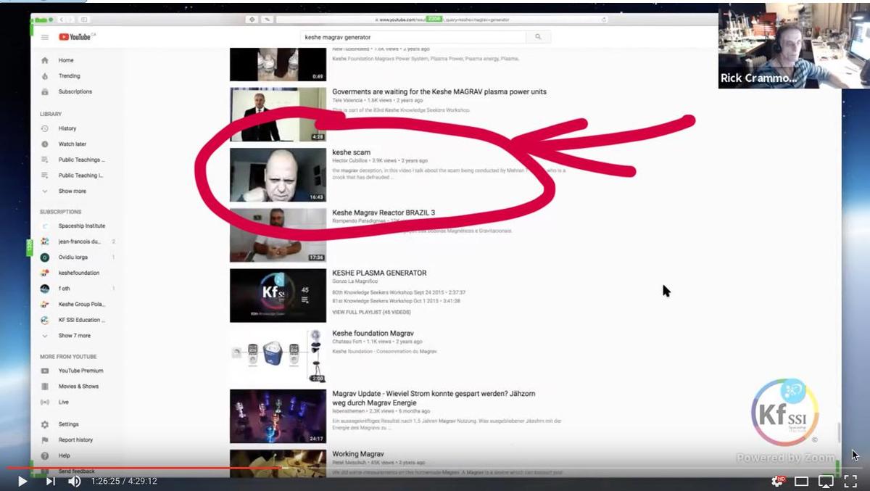Open the 'keshe scam' video title
Screen dimensions: 870x491
click(351, 152)
